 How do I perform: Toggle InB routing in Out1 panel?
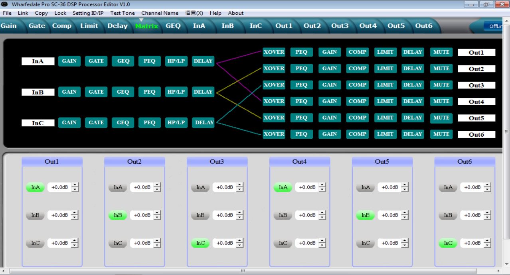(35, 215)
